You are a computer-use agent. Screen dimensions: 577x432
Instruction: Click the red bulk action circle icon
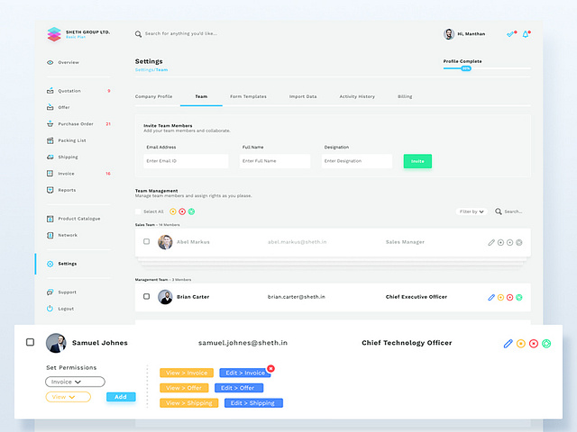pos(182,211)
